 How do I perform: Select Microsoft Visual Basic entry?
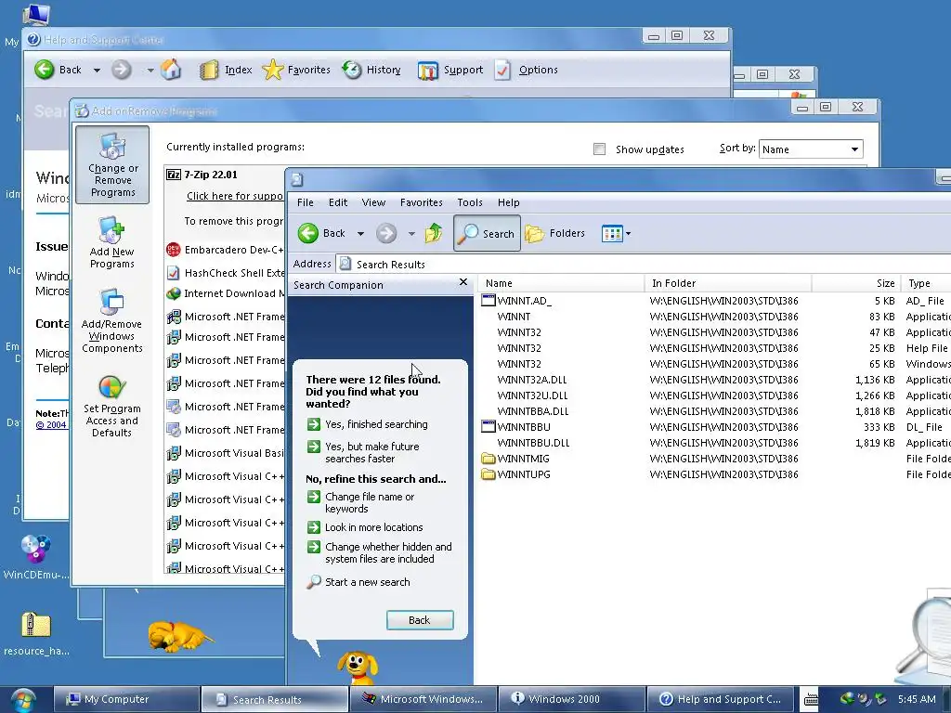pos(226,453)
